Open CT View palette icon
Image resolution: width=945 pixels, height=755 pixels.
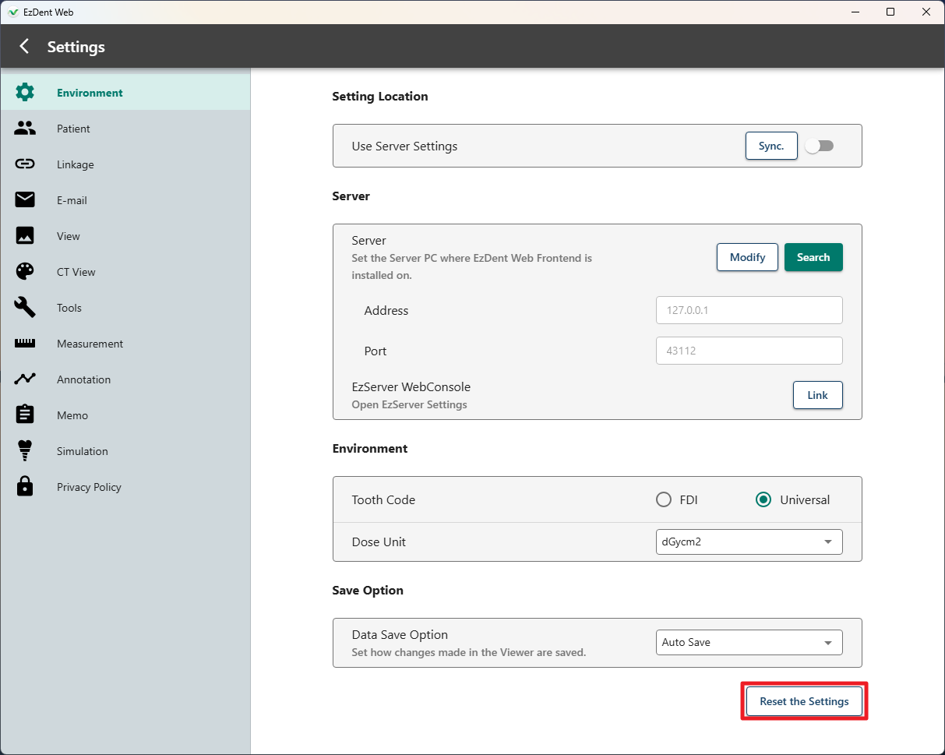coord(25,272)
